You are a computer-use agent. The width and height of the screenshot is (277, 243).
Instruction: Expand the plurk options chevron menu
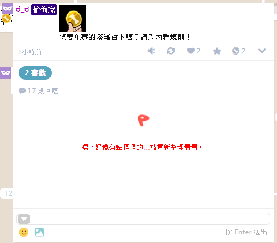(262, 51)
